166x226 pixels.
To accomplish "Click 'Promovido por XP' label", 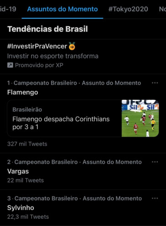I will point(39,65).
